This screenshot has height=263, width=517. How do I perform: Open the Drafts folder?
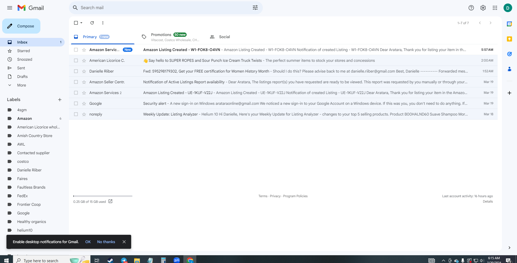click(32, 77)
